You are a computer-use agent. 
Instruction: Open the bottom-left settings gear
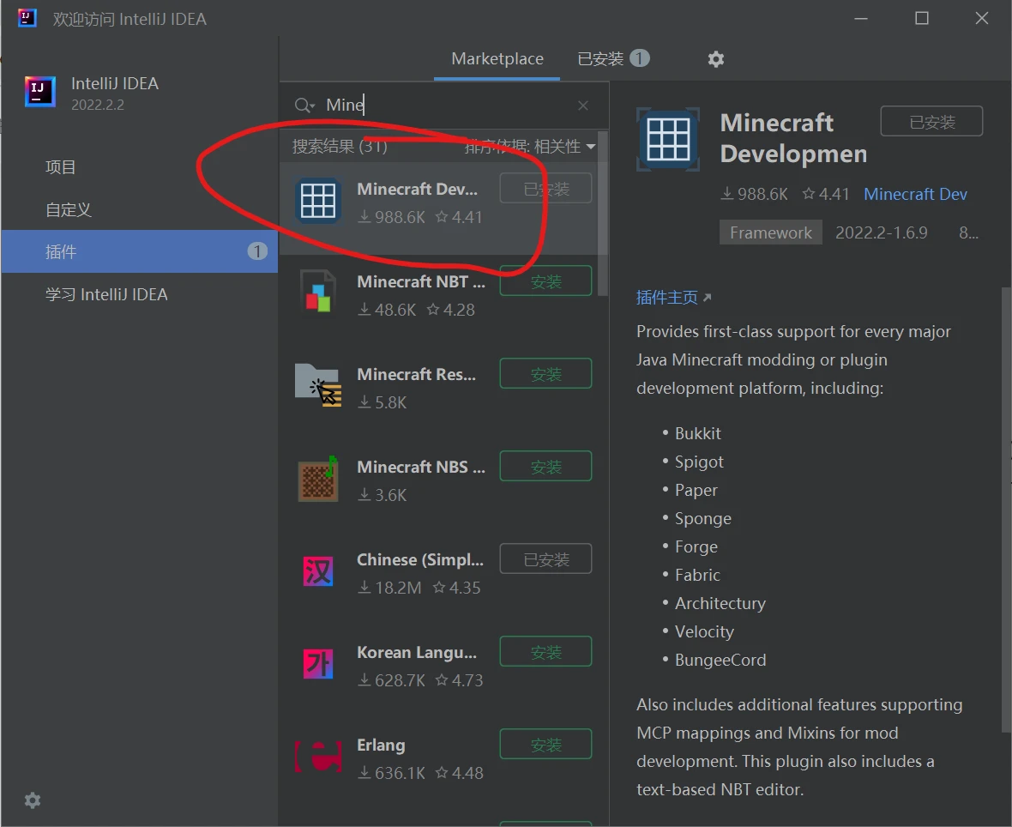point(33,800)
